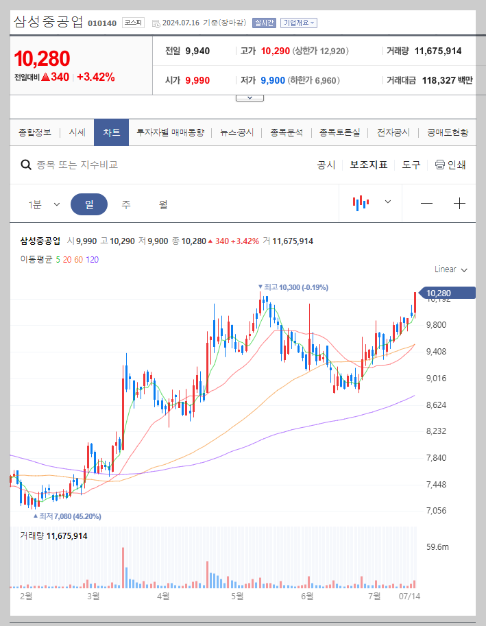This screenshot has width=486, height=626.
Task: Click the 10,280 current price tag on axis
Action: 448,293
